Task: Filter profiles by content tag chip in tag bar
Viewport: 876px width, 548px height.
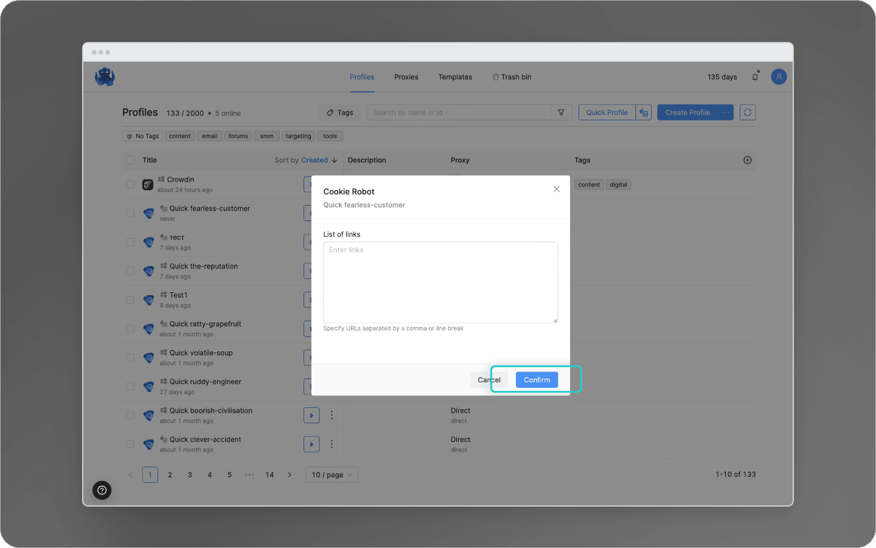Action: [x=179, y=136]
